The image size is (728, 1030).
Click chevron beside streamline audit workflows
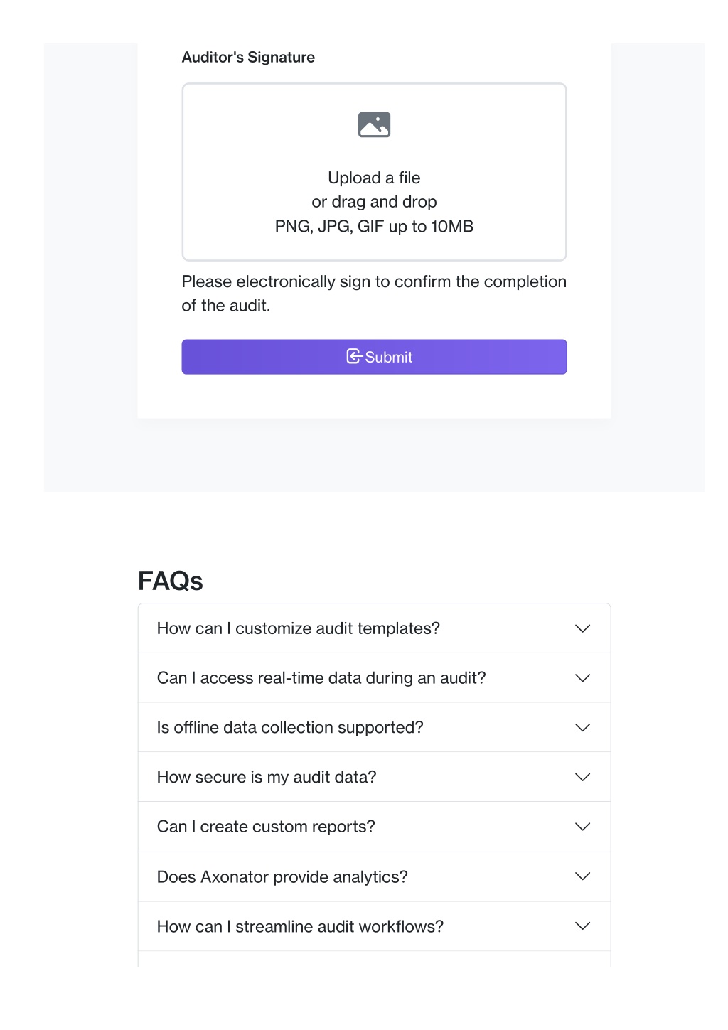tap(582, 926)
